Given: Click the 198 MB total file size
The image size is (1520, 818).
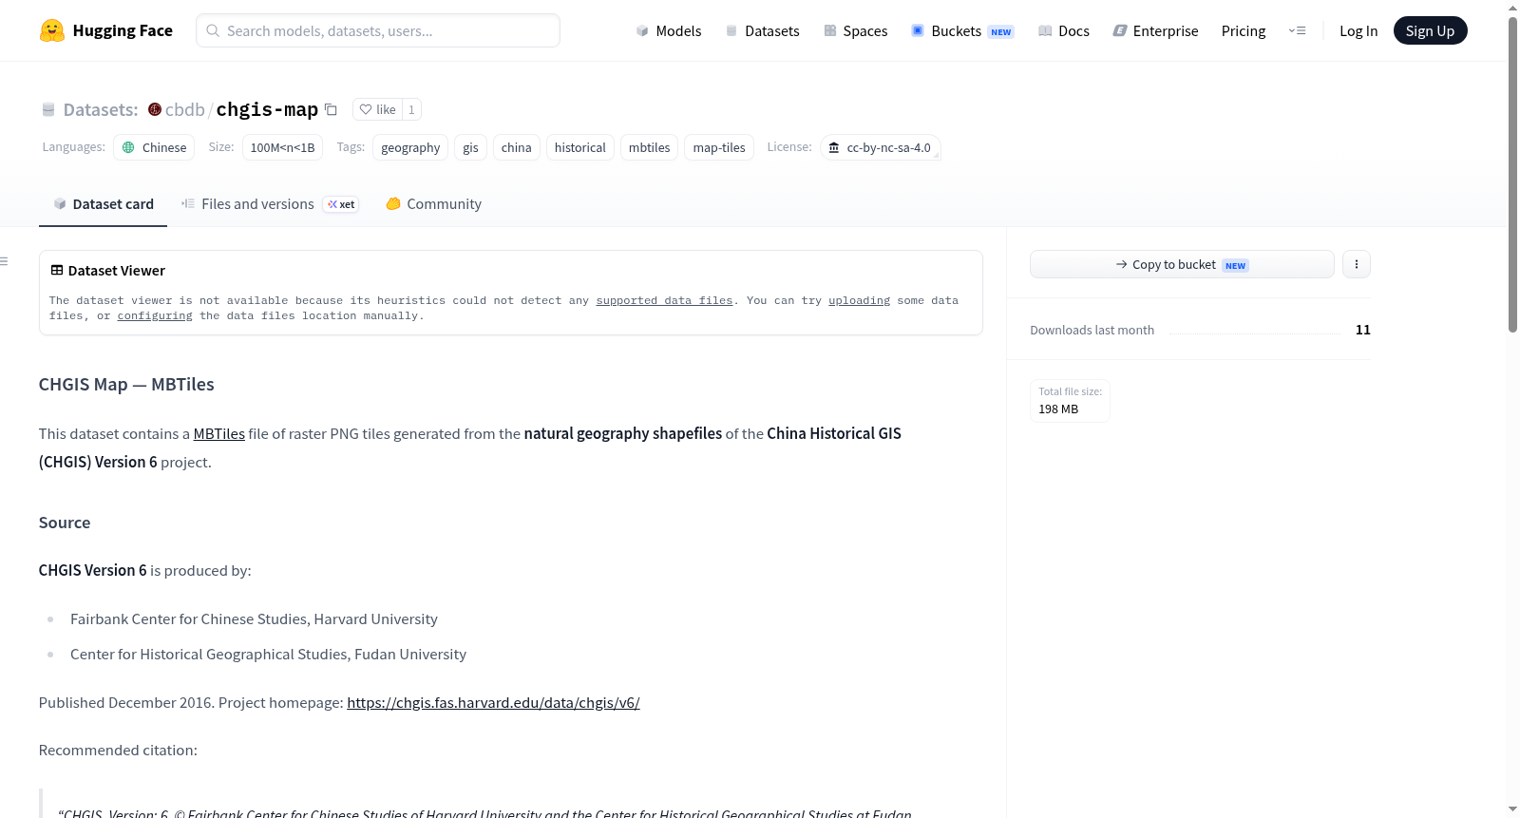Looking at the screenshot, I should click(x=1058, y=409).
